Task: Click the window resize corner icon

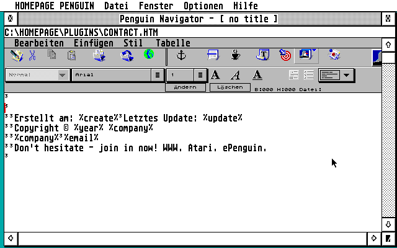Action: [388, 238]
